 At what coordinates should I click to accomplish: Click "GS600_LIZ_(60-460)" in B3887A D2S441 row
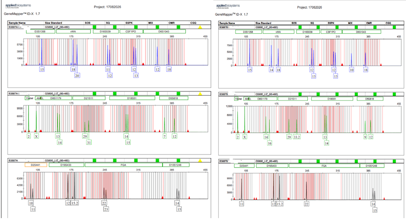coord(57,160)
